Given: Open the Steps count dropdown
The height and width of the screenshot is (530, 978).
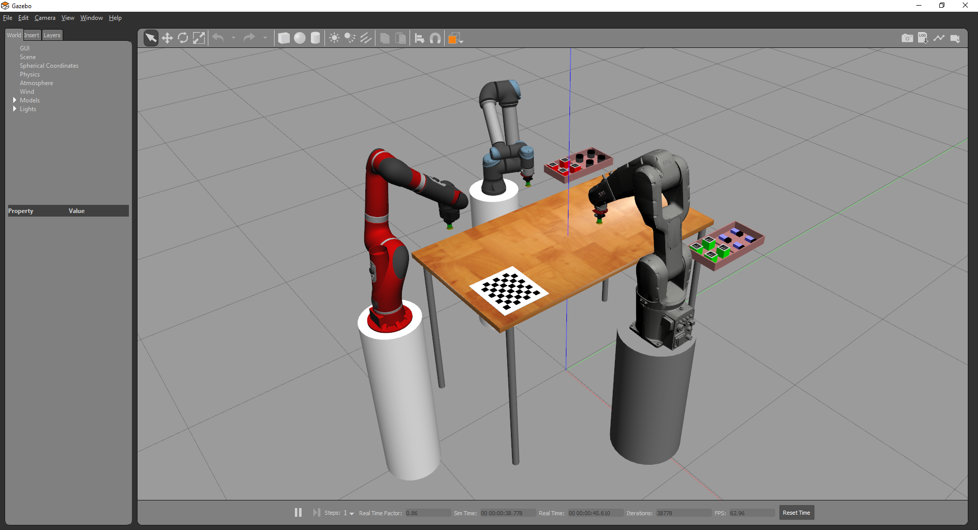Looking at the screenshot, I should pos(351,513).
